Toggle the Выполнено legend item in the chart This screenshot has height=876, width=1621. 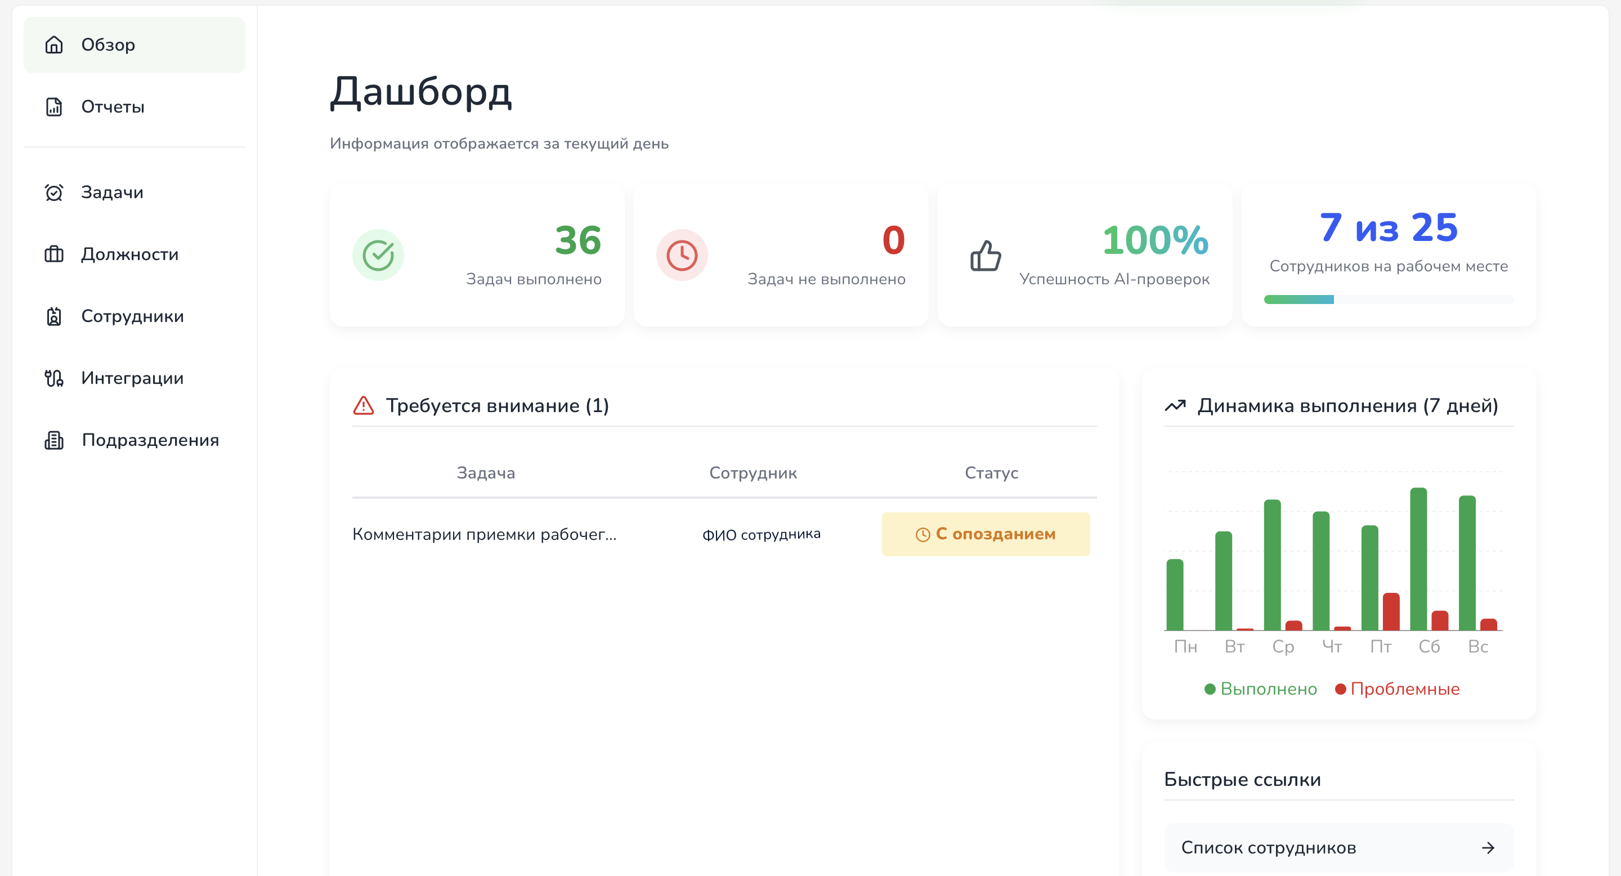[1260, 689]
